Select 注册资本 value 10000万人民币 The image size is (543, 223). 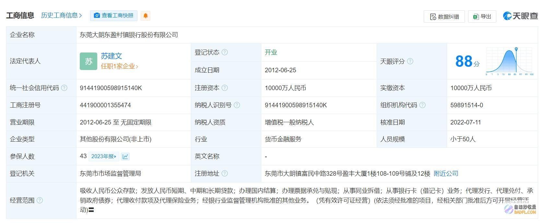pyautogui.click(x=285, y=88)
